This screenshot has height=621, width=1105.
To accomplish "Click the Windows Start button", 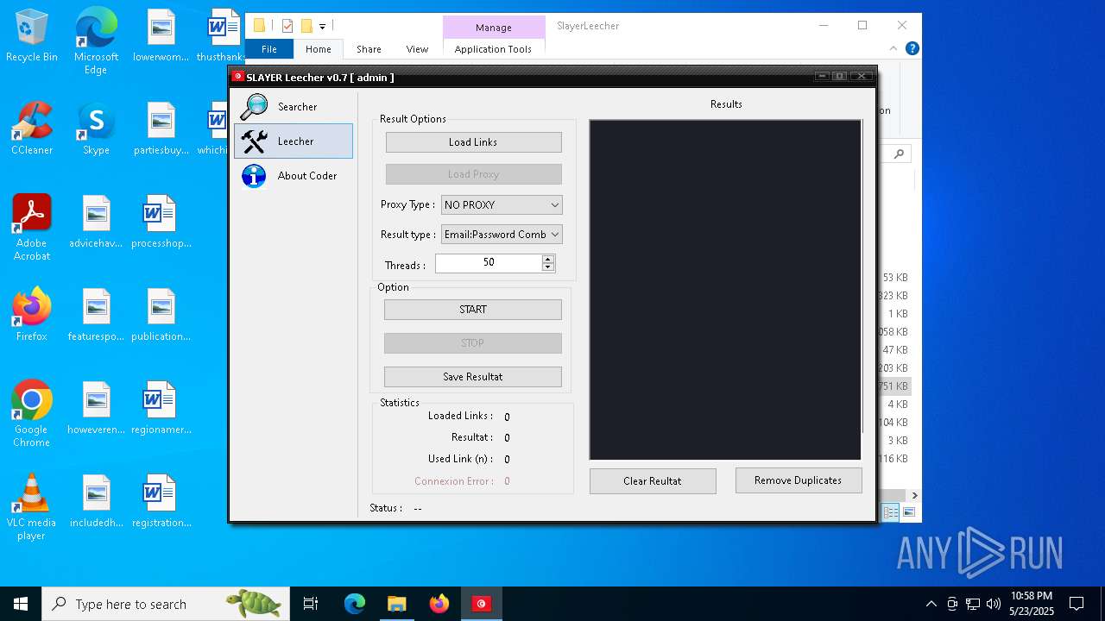I will point(21,604).
